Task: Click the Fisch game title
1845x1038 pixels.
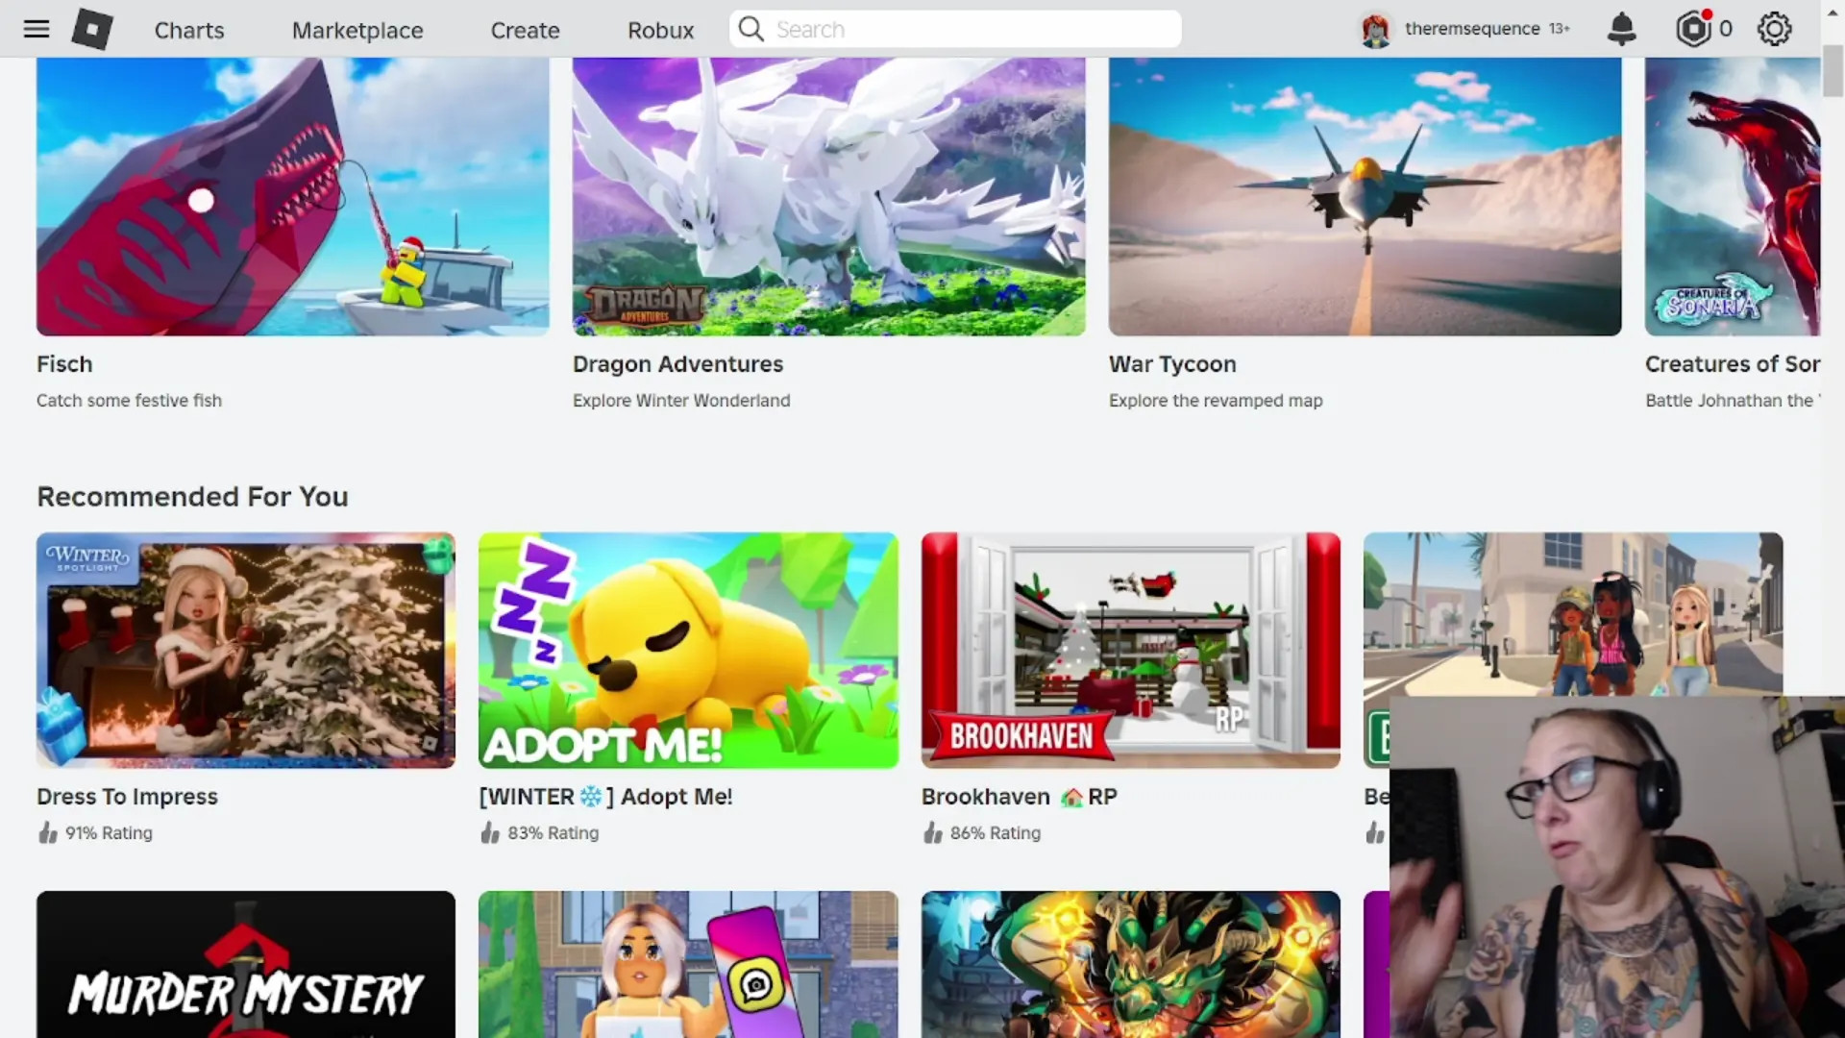Action: tap(64, 364)
